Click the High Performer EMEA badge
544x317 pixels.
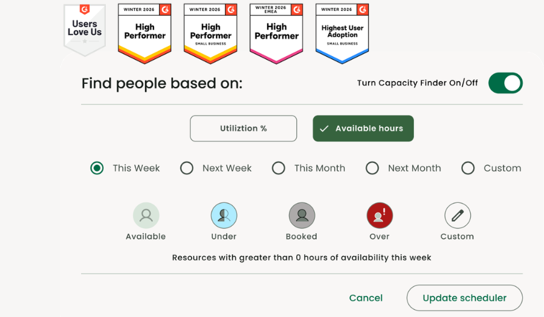(x=276, y=33)
